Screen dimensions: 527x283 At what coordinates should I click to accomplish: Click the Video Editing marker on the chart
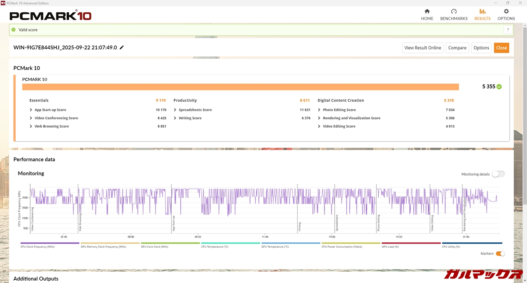[432, 223]
